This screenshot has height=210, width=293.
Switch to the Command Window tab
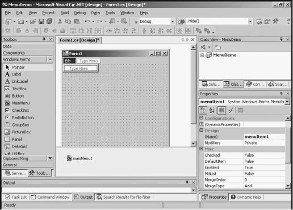pyautogui.click(x=51, y=197)
